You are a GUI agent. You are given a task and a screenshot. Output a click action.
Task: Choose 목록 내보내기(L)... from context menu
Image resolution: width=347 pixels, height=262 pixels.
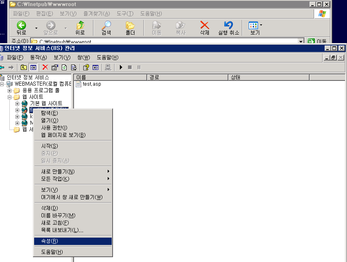73,230
